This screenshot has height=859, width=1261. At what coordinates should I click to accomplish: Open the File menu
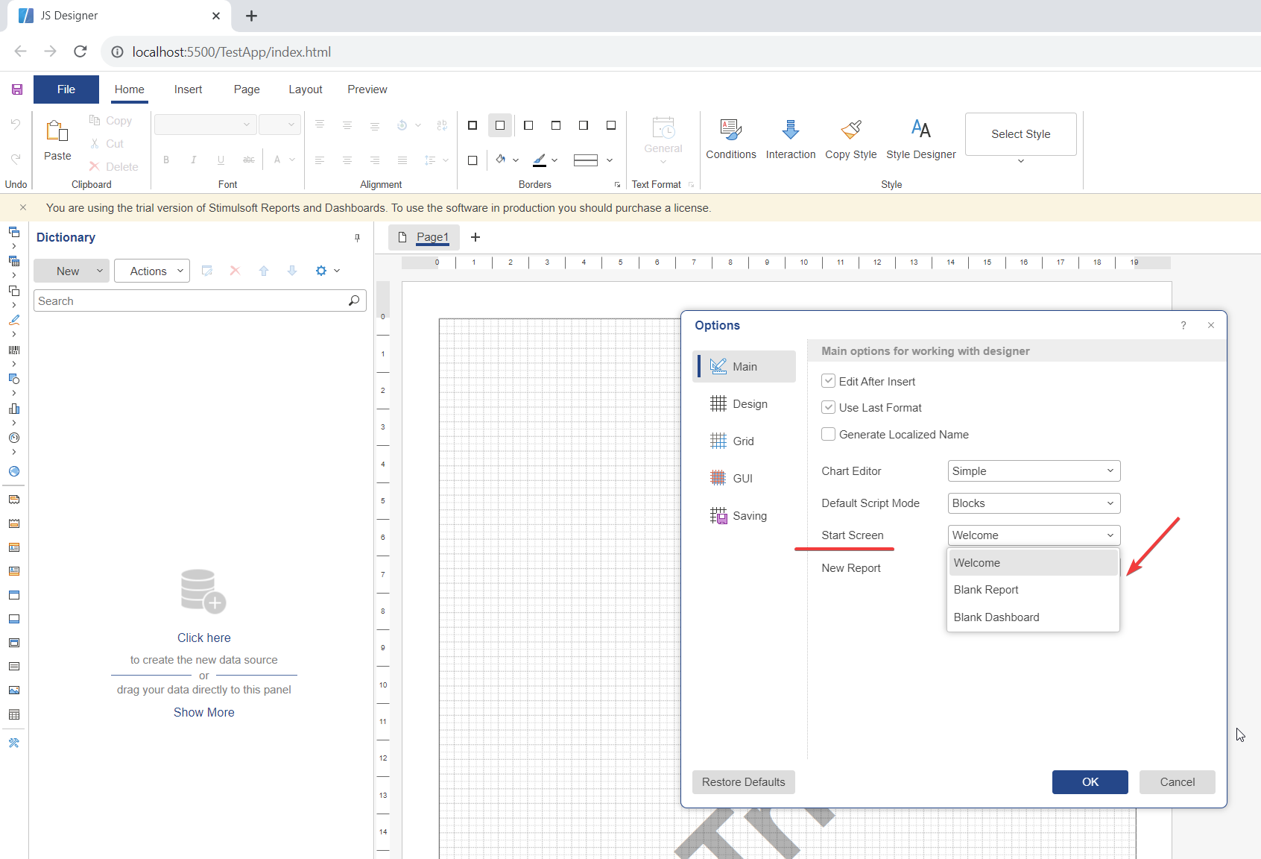(66, 89)
